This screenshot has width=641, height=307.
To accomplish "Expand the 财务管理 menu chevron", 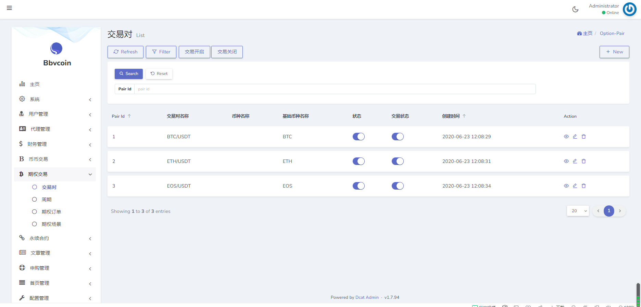I will [x=90, y=145].
